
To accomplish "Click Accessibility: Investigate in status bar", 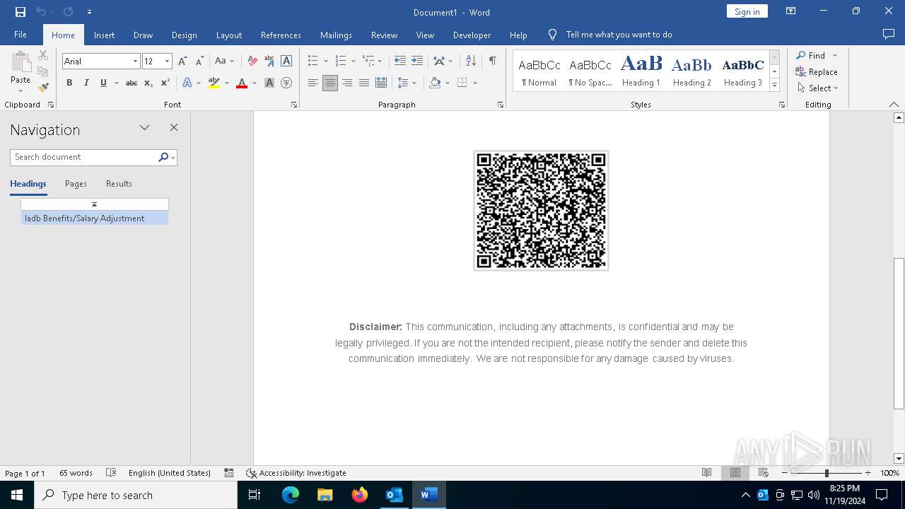I will click(x=296, y=473).
